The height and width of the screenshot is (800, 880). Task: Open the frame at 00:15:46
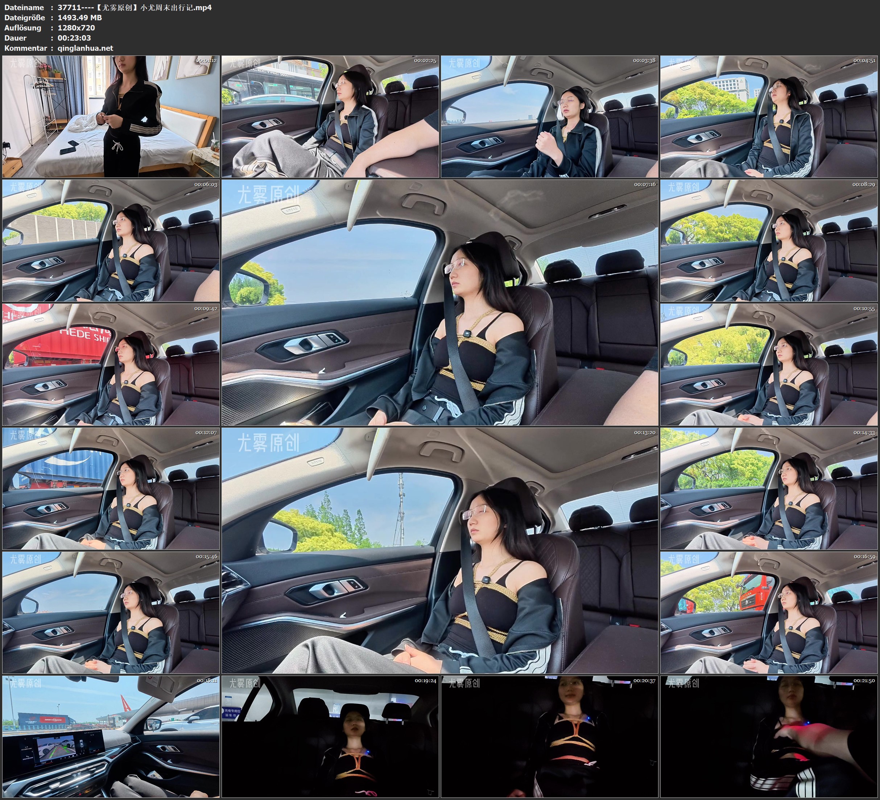[x=111, y=612]
